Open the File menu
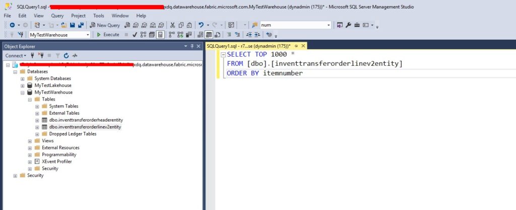Viewport: 516px width, 210px height. pos(7,16)
